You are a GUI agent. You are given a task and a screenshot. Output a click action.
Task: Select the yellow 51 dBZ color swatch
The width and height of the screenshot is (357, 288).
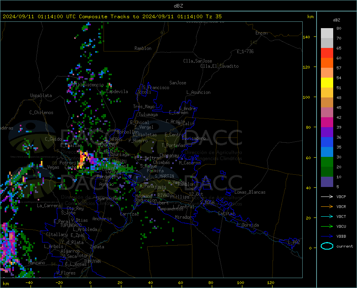pyautogui.click(x=327, y=83)
